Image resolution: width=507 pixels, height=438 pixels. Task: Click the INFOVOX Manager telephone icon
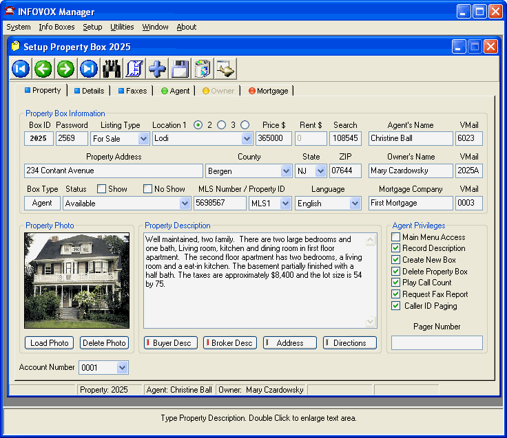(x=10, y=11)
